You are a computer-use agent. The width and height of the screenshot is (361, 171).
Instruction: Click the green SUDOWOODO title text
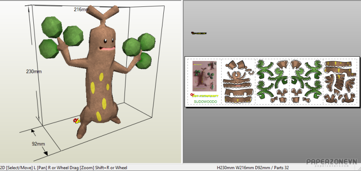click(205, 101)
